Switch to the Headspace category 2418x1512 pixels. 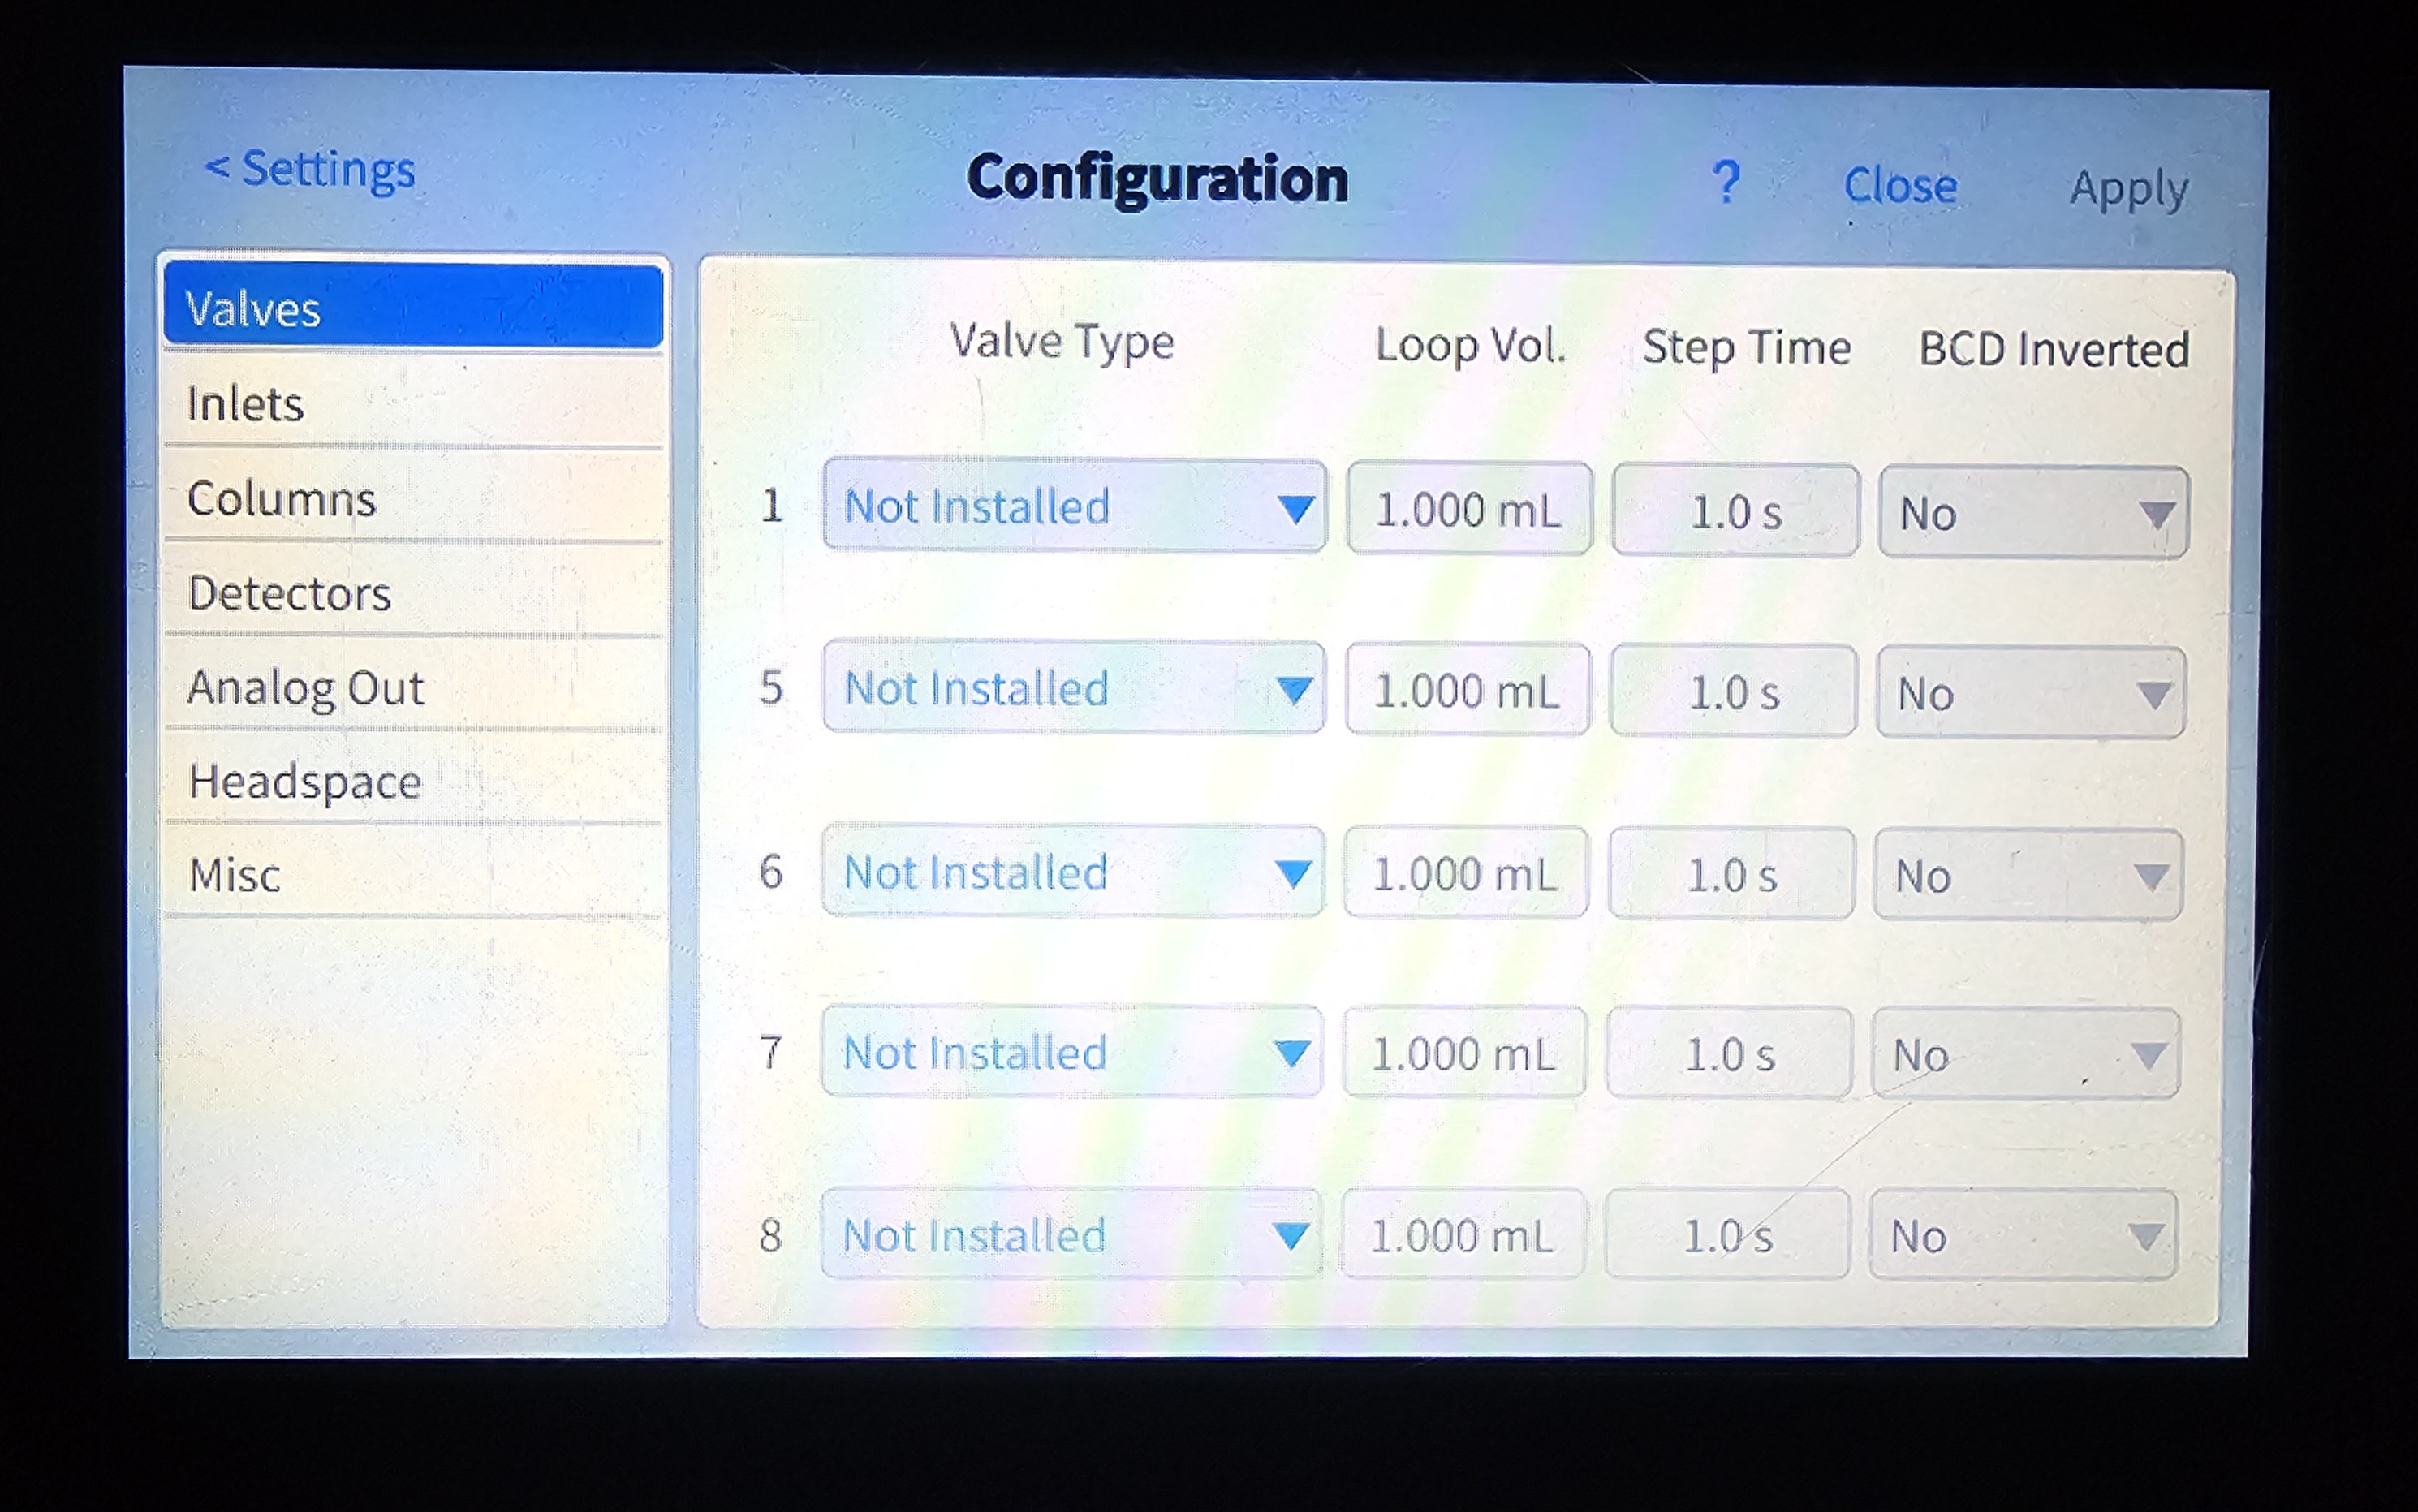[x=413, y=780]
